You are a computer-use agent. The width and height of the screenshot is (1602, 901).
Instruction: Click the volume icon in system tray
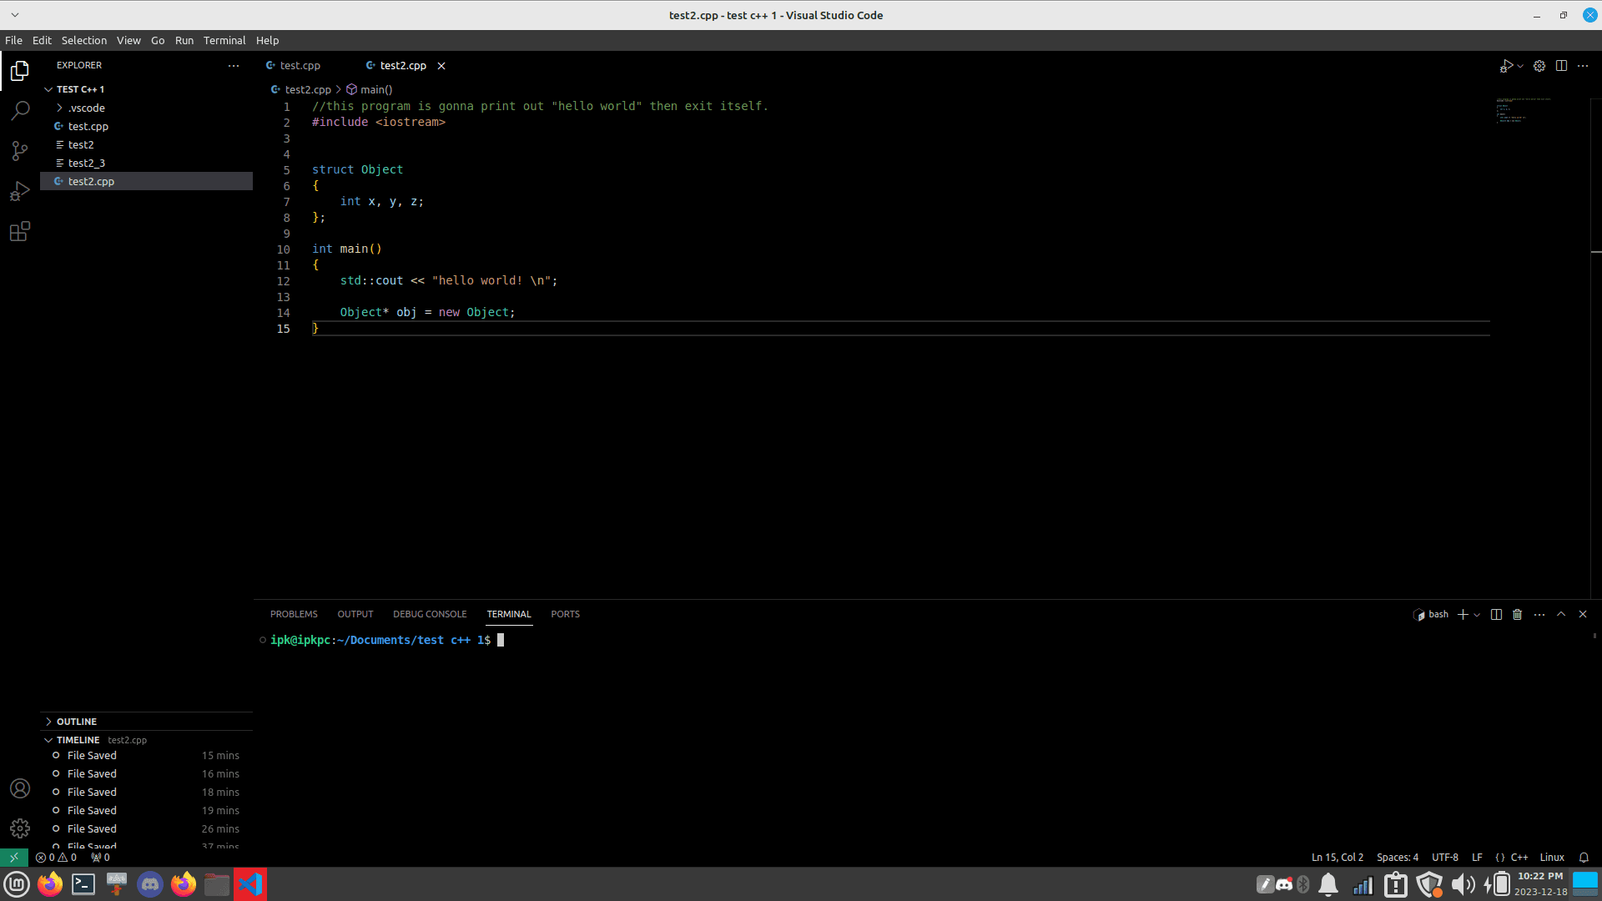coord(1463,884)
